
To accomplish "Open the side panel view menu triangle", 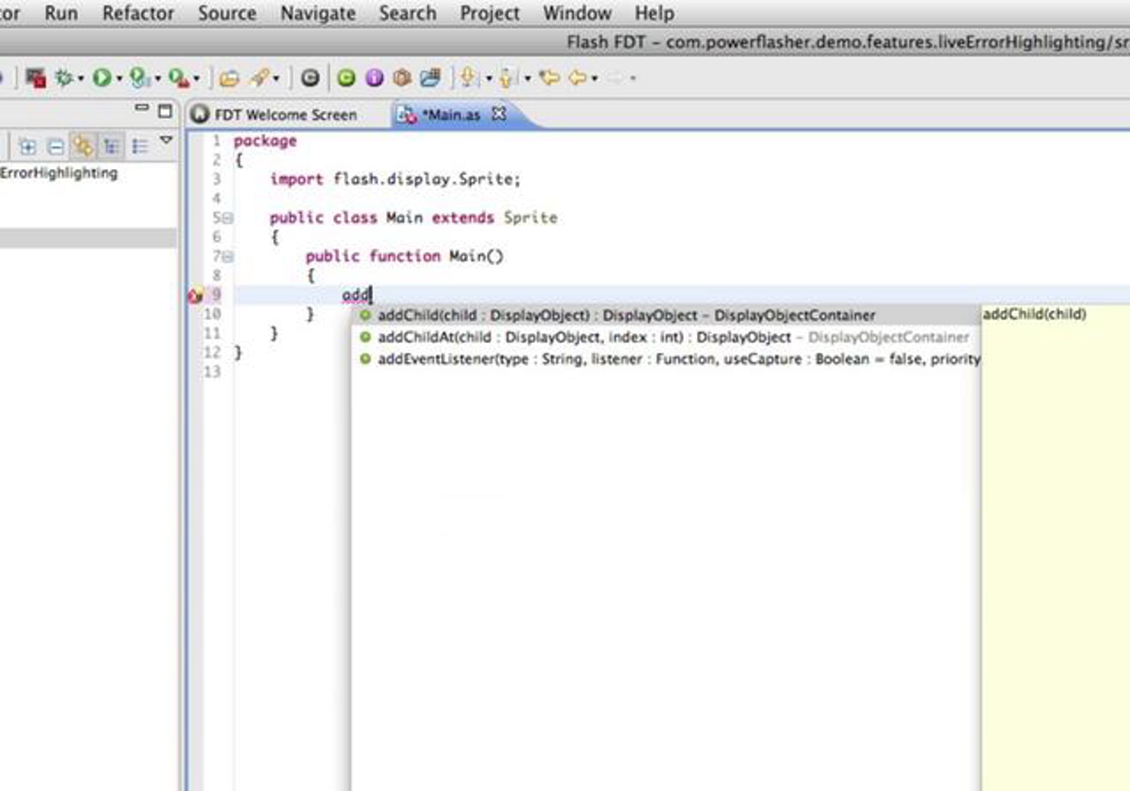I will (166, 140).
